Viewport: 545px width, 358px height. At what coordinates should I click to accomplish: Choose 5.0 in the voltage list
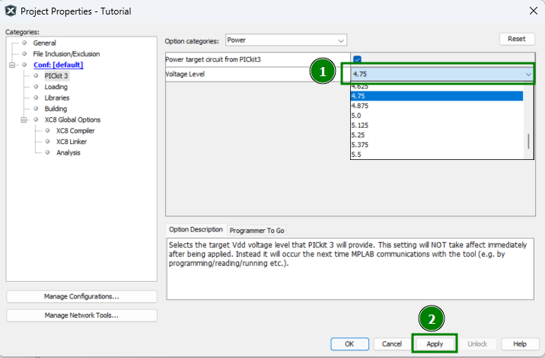(x=437, y=116)
